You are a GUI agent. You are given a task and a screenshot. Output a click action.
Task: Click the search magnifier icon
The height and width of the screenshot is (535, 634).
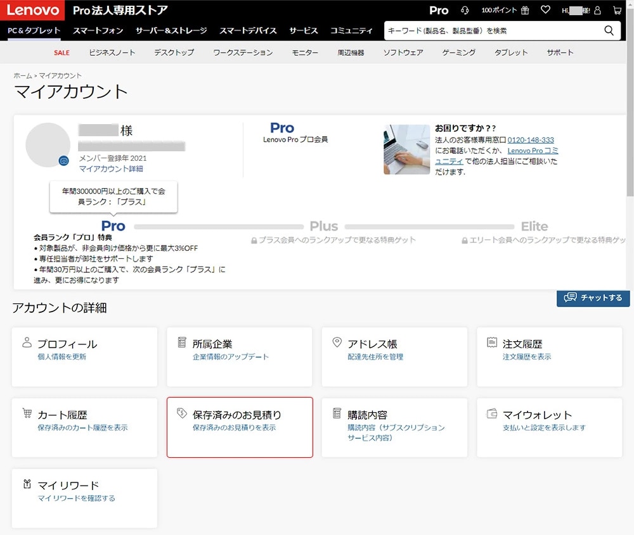(609, 30)
